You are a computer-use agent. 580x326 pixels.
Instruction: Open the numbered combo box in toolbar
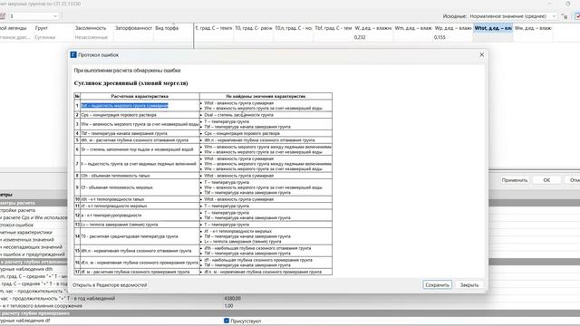pyautogui.click(x=34, y=16)
